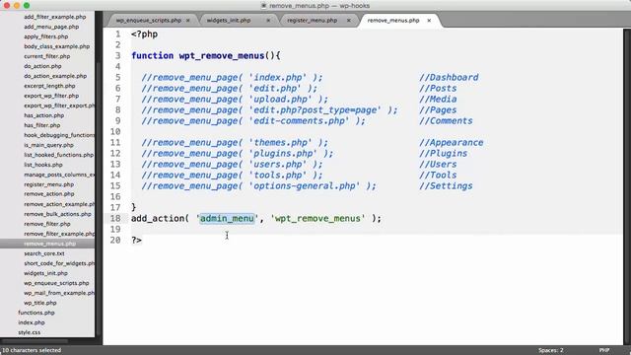Image resolution: width=631 pixels, height=355 pixels.
Task: Open list_hooked_functions.php in sidebar
Action: [59, 155]
